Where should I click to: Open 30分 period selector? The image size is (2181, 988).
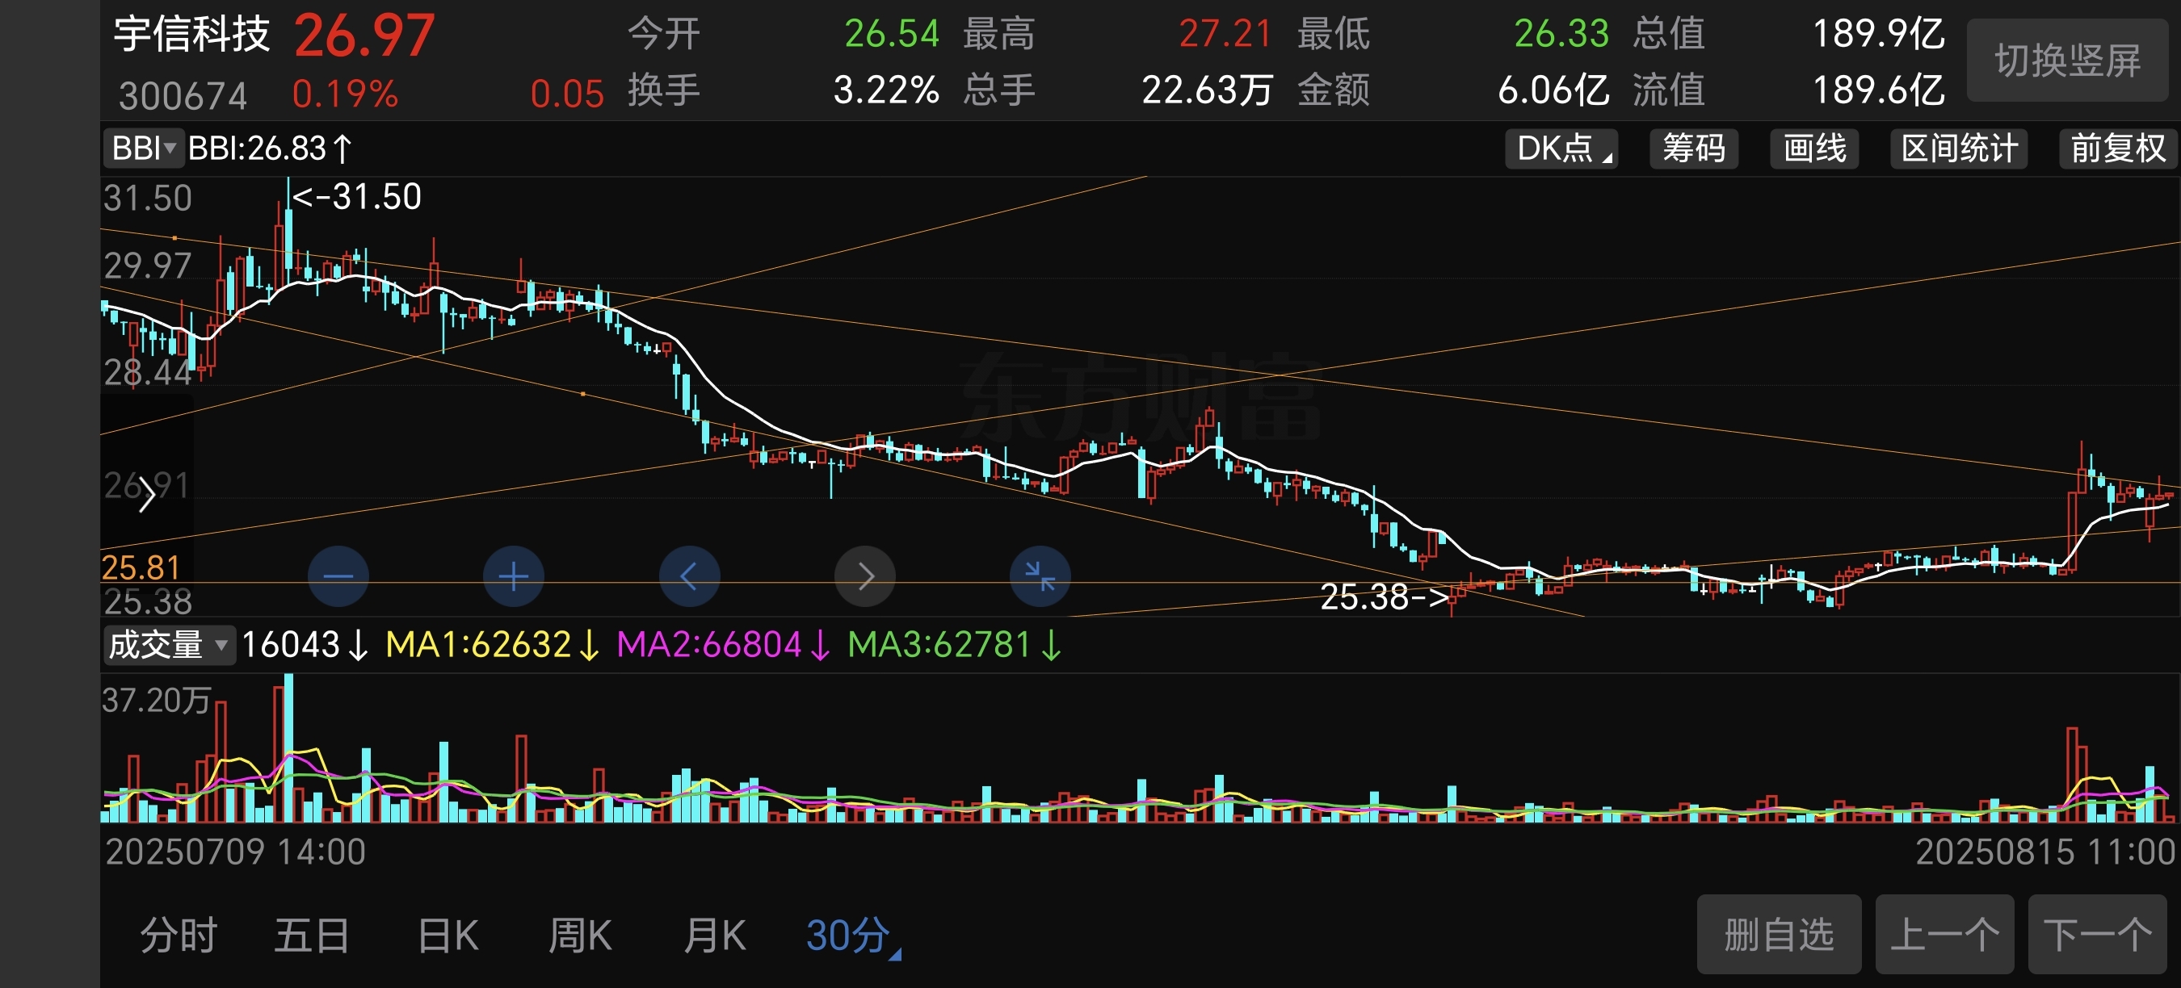click(852, 936)
